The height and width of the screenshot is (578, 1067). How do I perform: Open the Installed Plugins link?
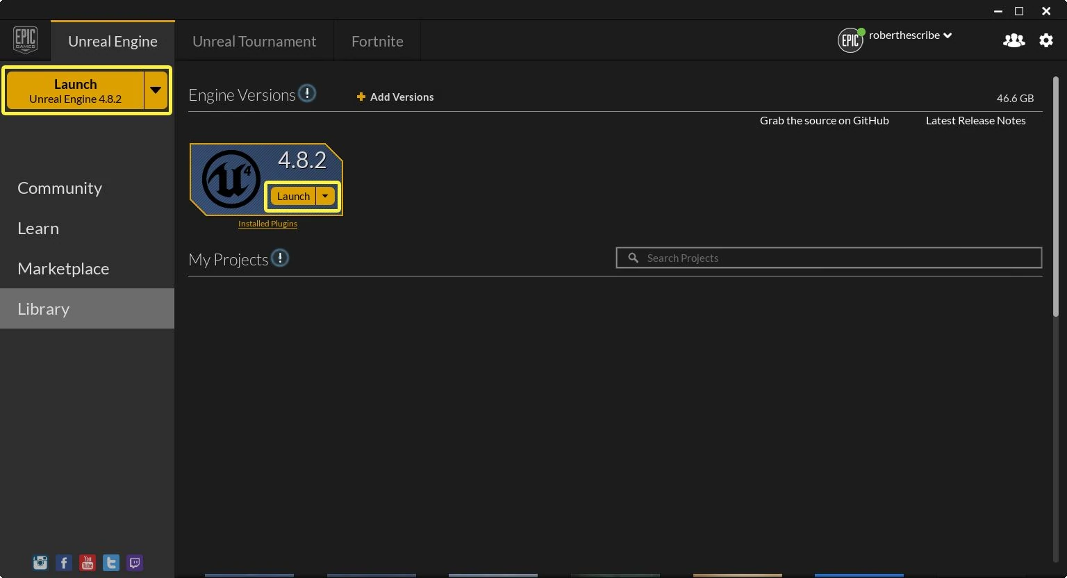[x=267, y=224]
